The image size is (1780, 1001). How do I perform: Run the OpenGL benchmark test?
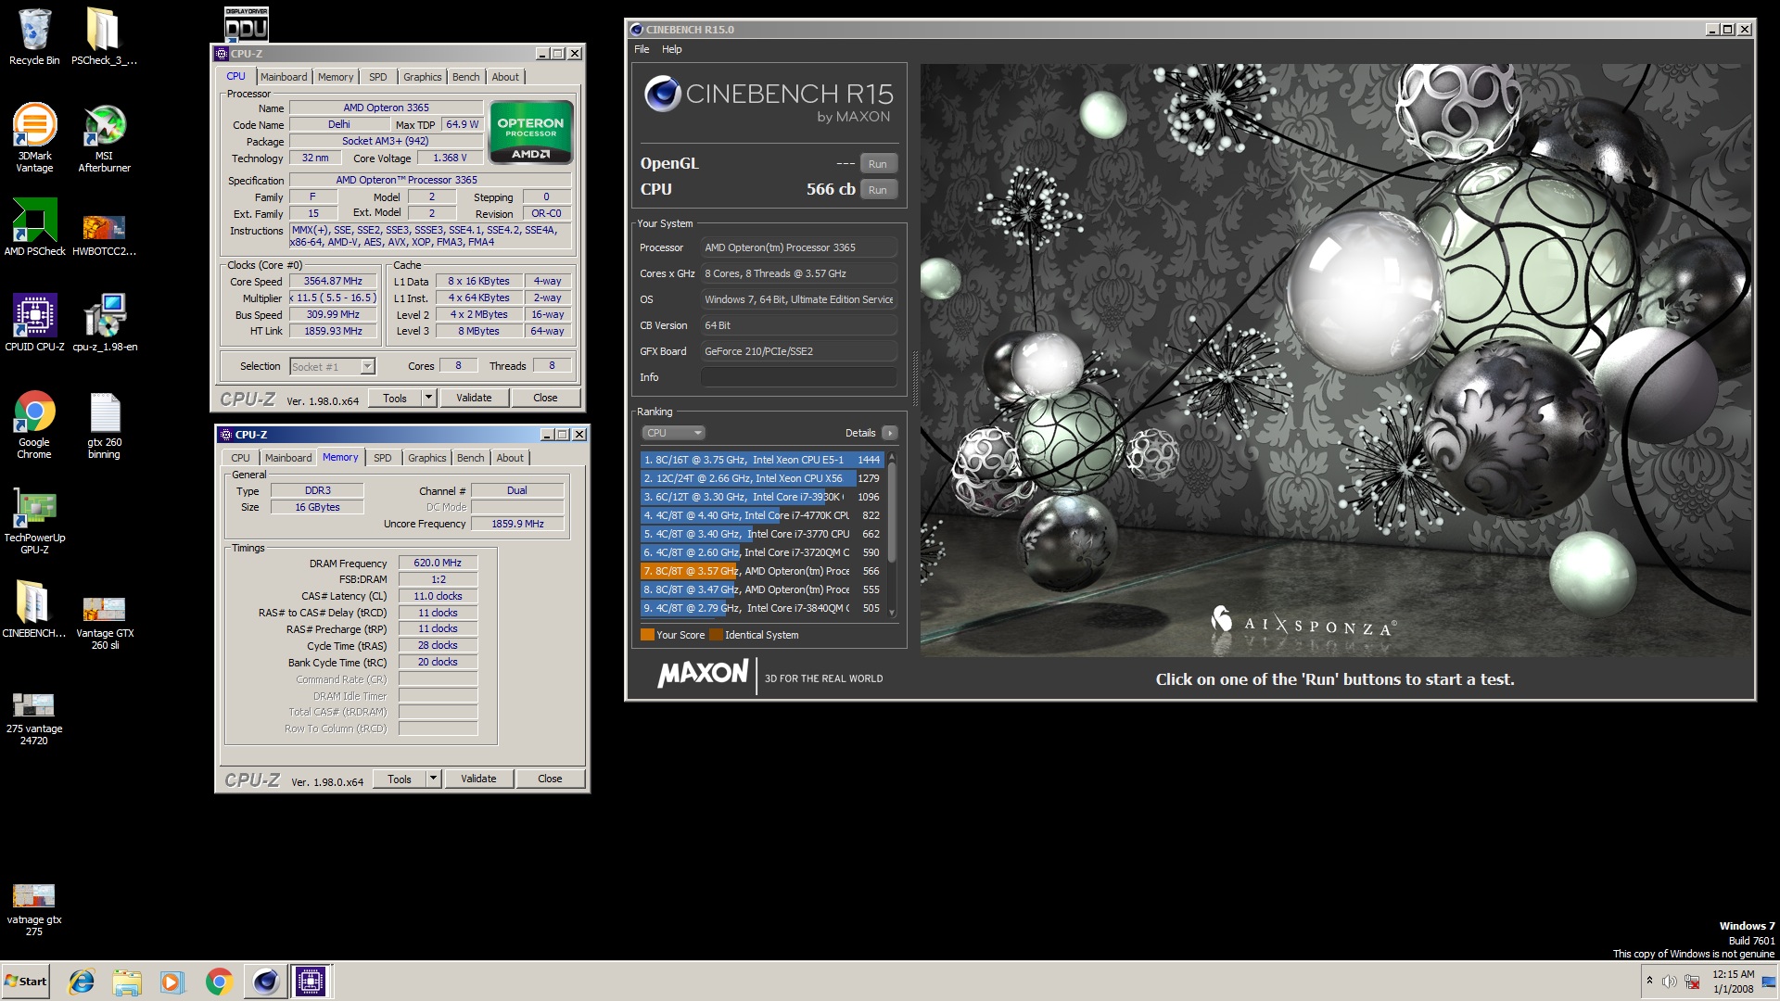(x=878, y=164)
